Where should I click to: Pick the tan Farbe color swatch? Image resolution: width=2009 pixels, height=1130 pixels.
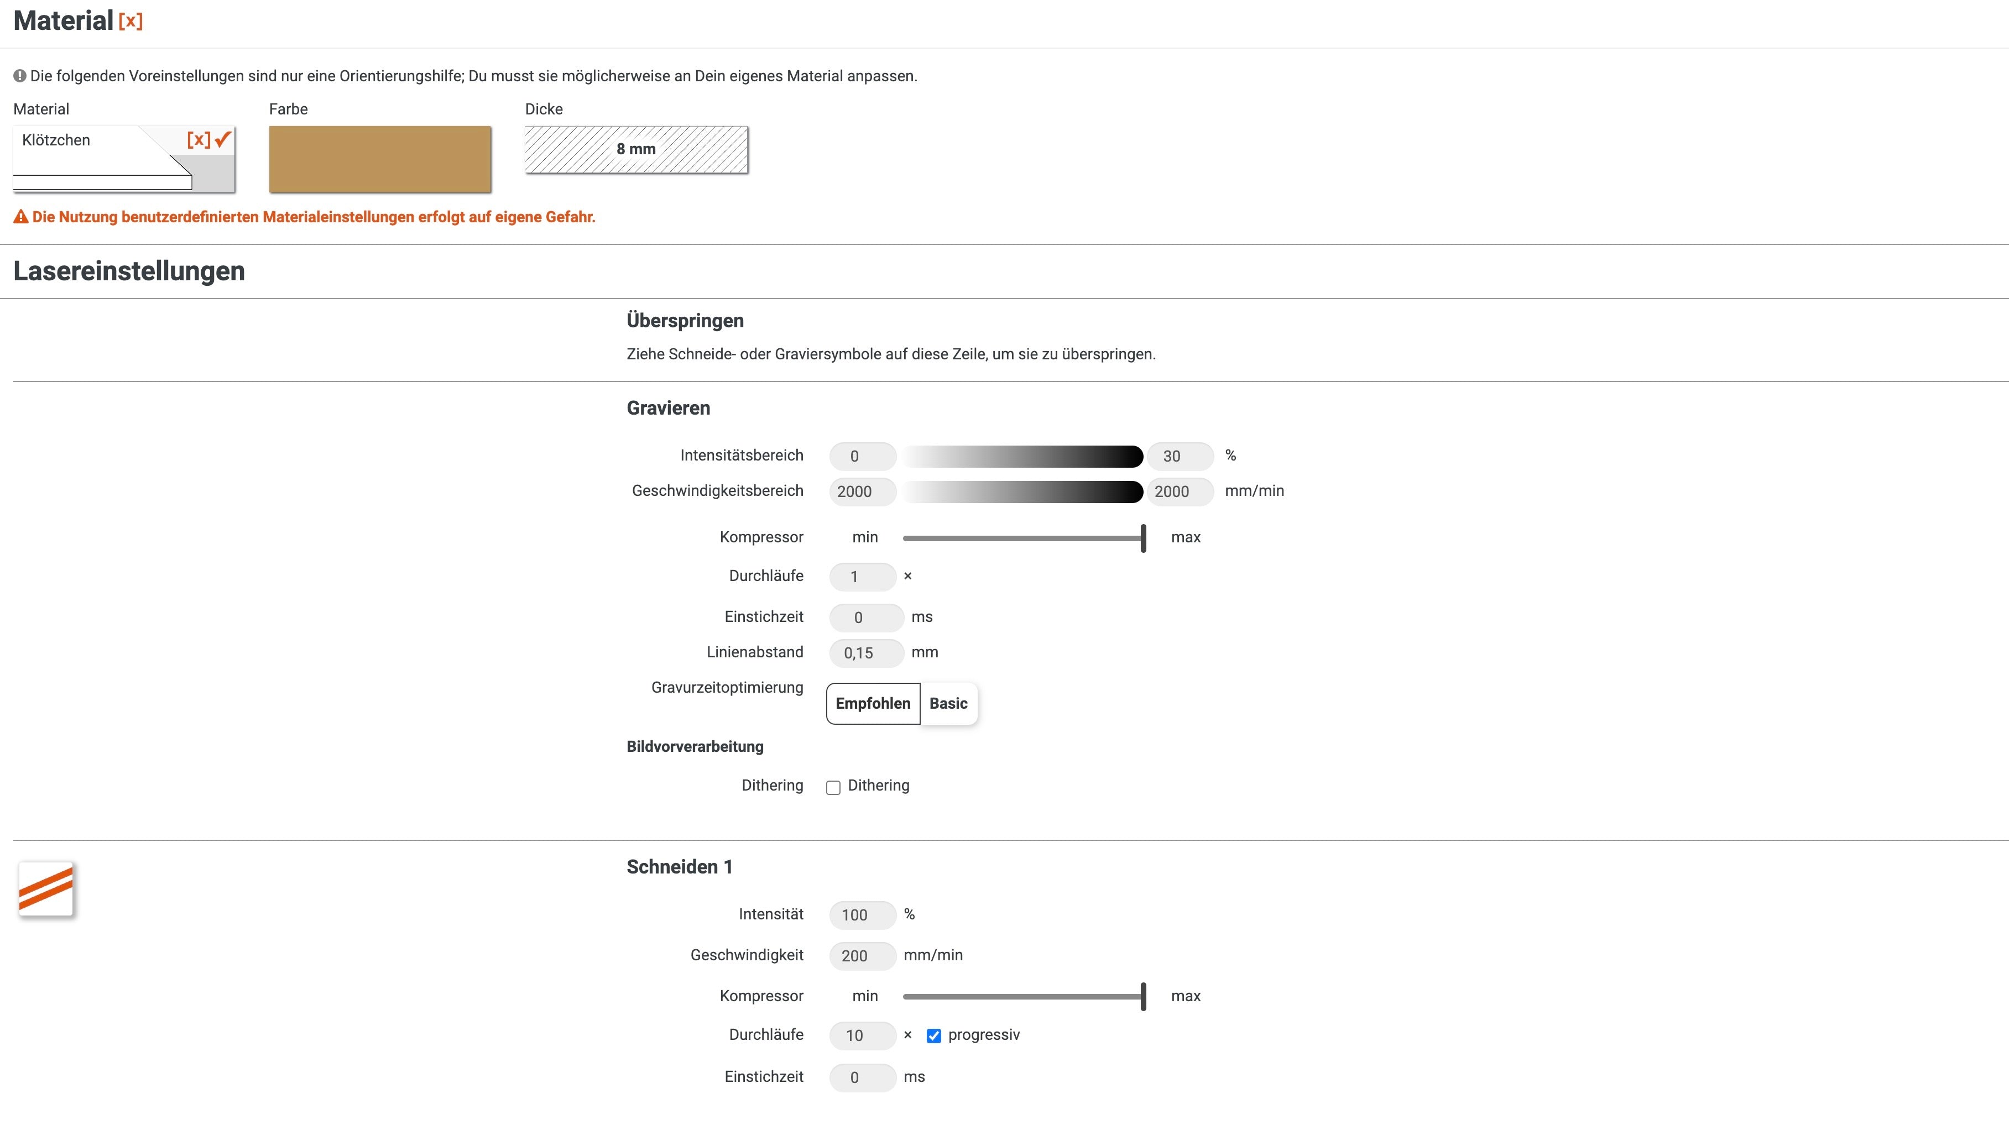pos(380,159)
